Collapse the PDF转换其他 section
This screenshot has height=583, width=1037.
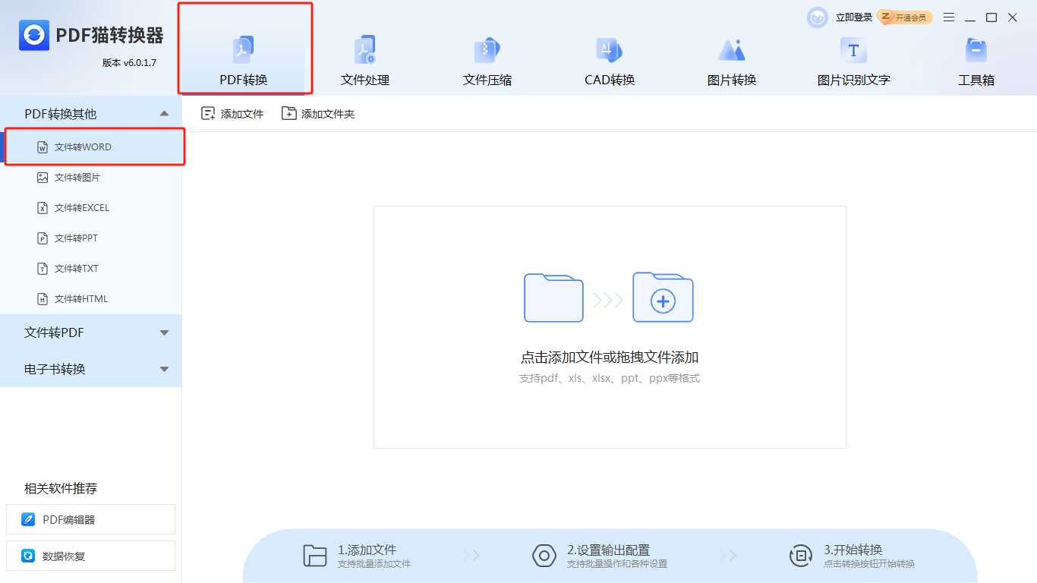pyautogui.click(x=91, y=114)
